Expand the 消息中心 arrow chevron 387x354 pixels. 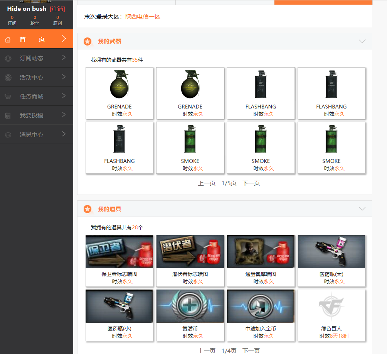point(64,134)
